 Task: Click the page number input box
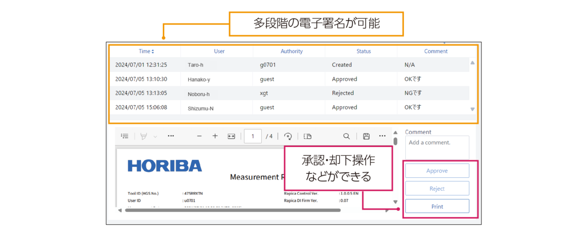click(x=253, y=136)
